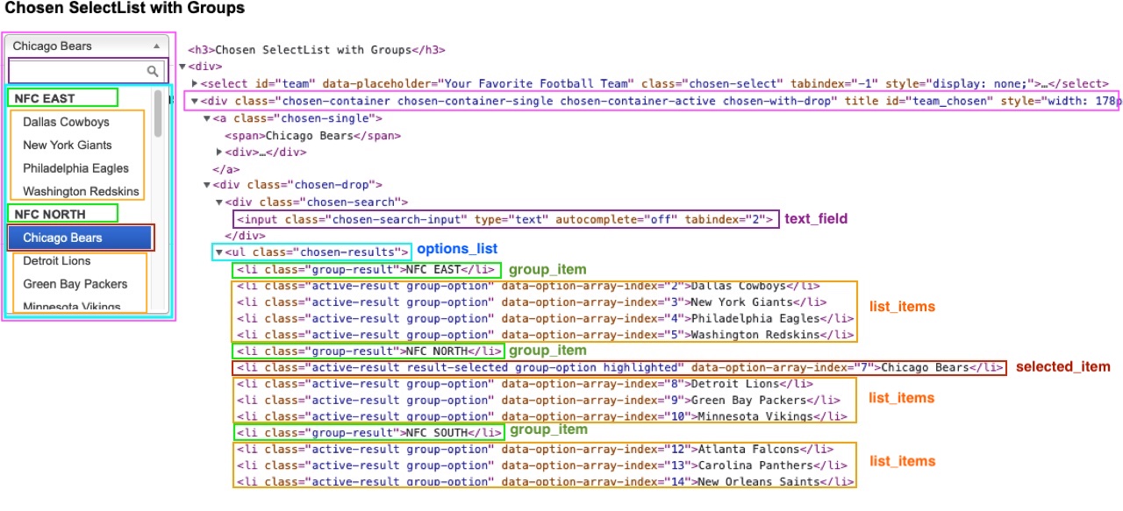
Task: Click the result-selected Chicago Bears code line
Action: [619, 367]
